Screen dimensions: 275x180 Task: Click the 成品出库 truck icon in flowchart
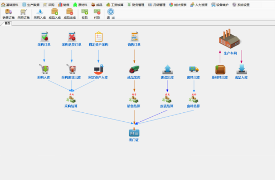point(134,69)
